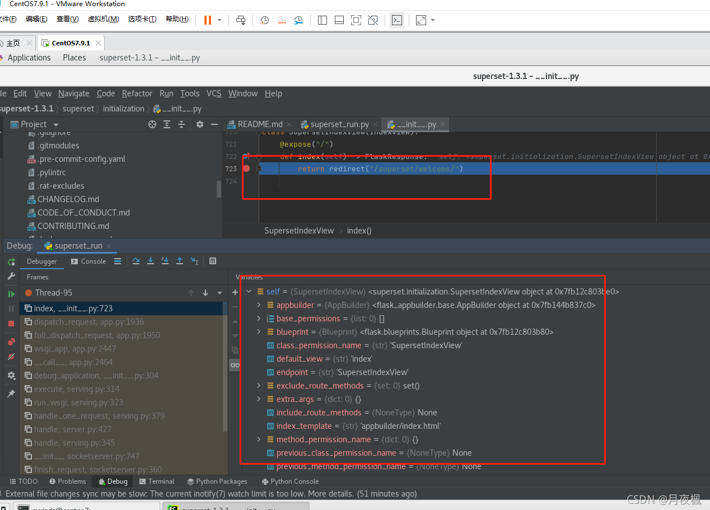The image size is (710, 510).
Task: Add a new watch with plus icon
Action: click(x=235, y=292)
